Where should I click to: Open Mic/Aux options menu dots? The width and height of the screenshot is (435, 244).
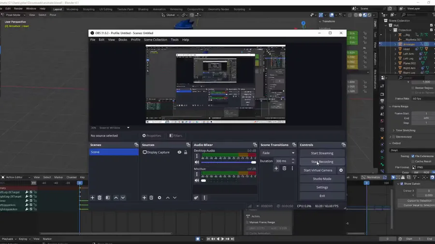197,174
